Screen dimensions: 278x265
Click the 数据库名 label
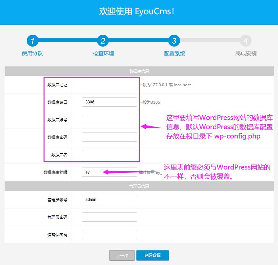point(59,155)
